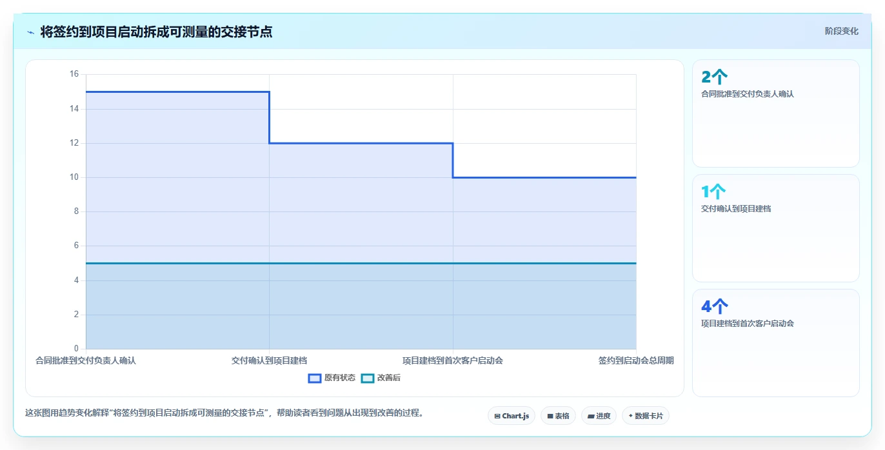Screen dimensions: 885x450
Task: Click the y-axis value 14
Action: click(74, 109)
